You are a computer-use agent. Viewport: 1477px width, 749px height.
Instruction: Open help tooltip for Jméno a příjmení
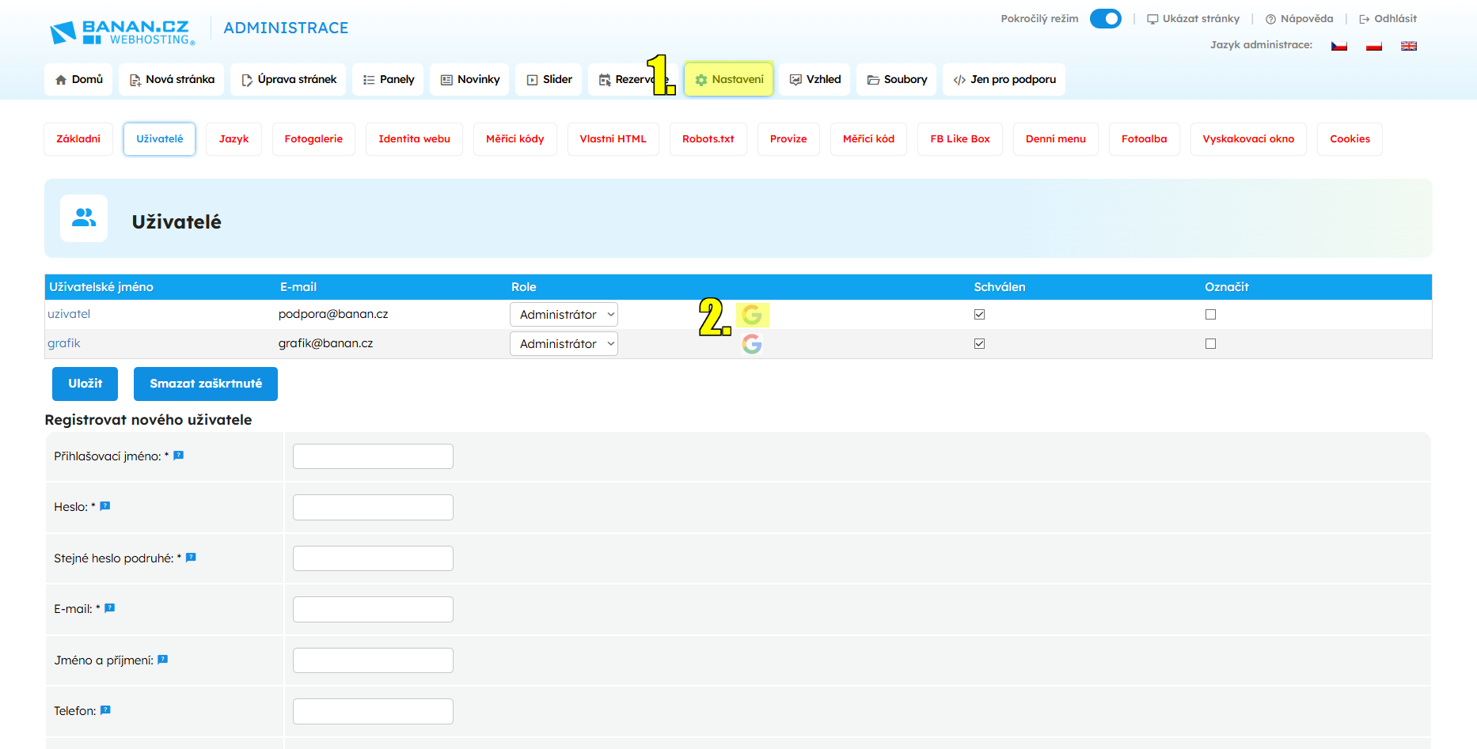point(163,659)
